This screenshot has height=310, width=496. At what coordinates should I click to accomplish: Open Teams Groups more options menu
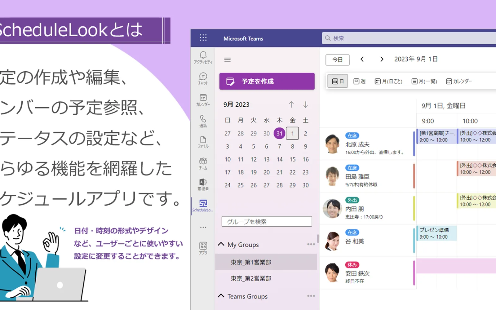coord(311,296)
